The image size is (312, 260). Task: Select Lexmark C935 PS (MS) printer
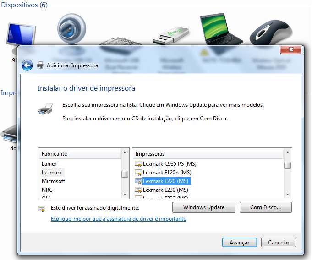(170, 164)
